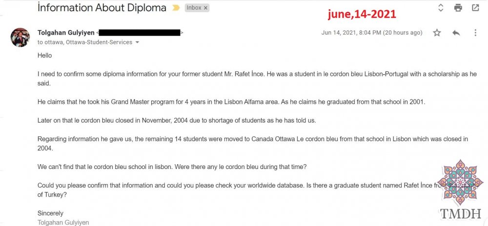Click the Jun 14, 2021 timestamp
Image resolution: width=488 pixels, height=226 pixels.
[372, 33]
